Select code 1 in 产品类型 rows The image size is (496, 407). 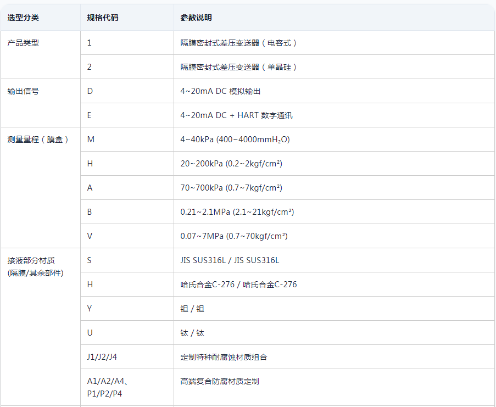coord(89,43)
